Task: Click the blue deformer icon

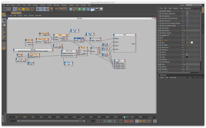Action: (88, 9)
